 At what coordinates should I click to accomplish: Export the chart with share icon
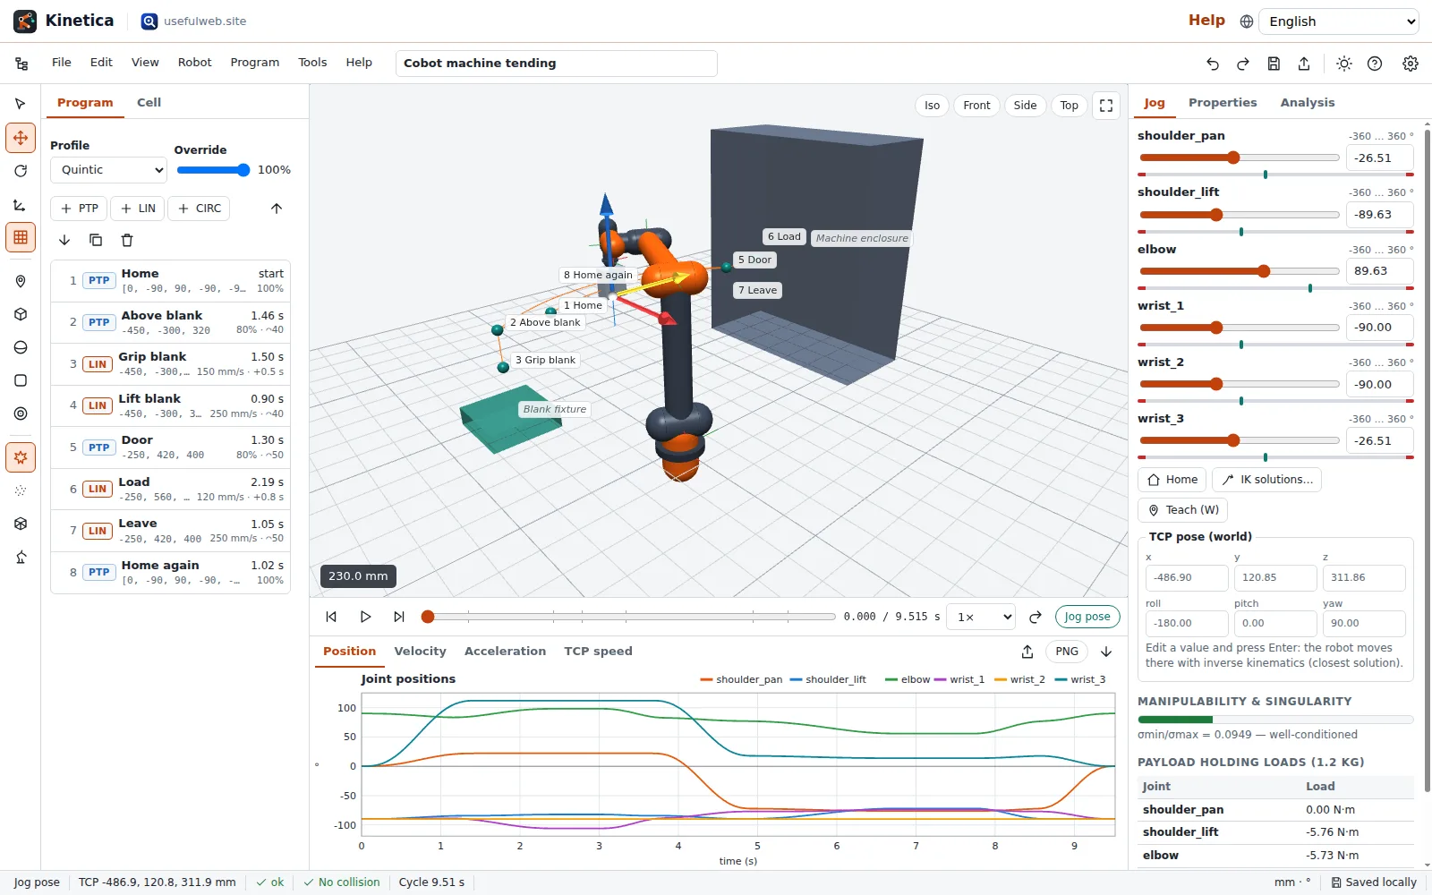[x=1027, y=652]
